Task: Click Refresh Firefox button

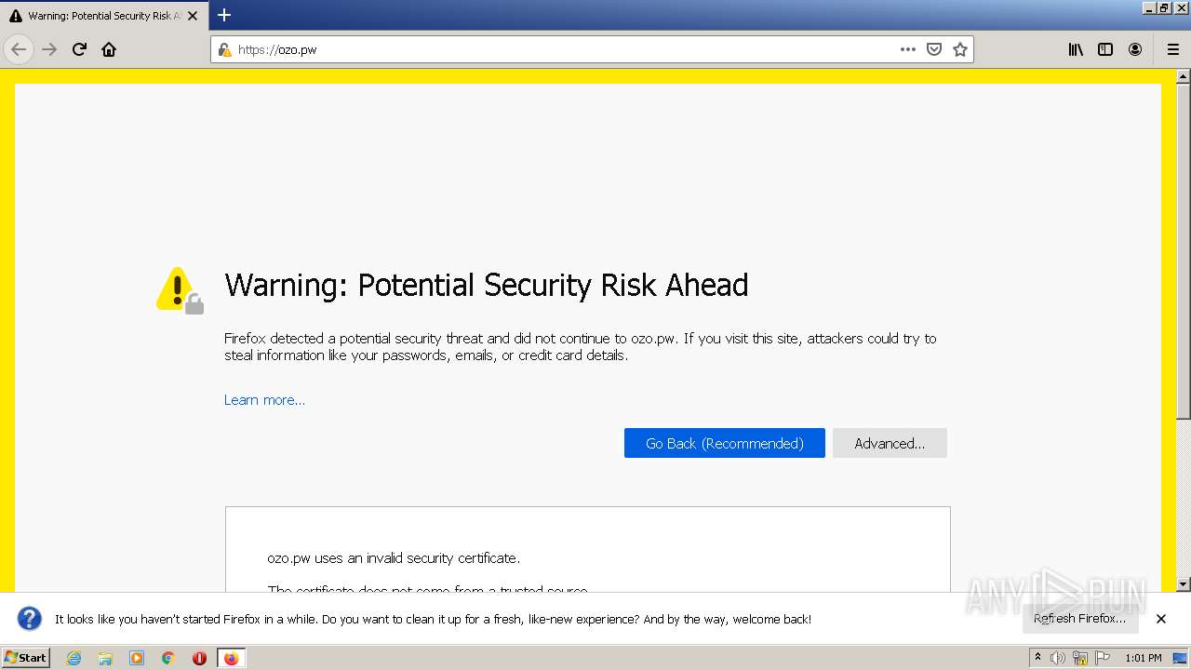Action: point(1079,619)
